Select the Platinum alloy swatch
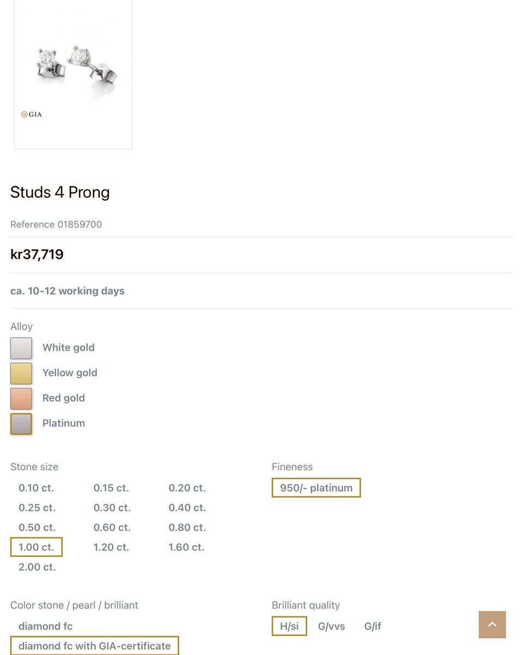The height and width of the screenshot is (655, 523). (21, 423)
